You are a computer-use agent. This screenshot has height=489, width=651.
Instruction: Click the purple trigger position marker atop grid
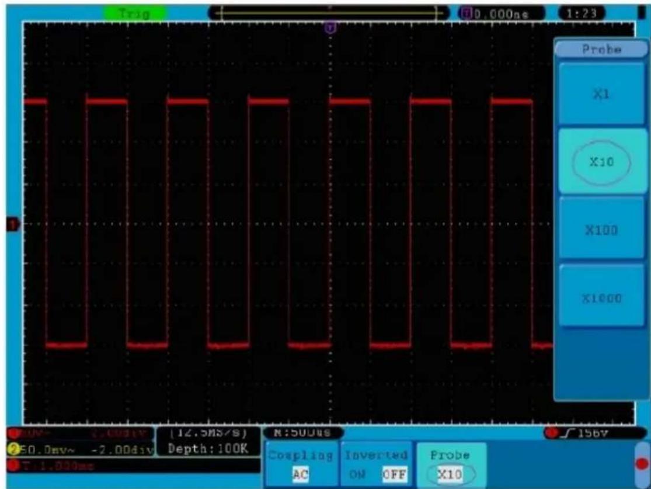(330, 28)
